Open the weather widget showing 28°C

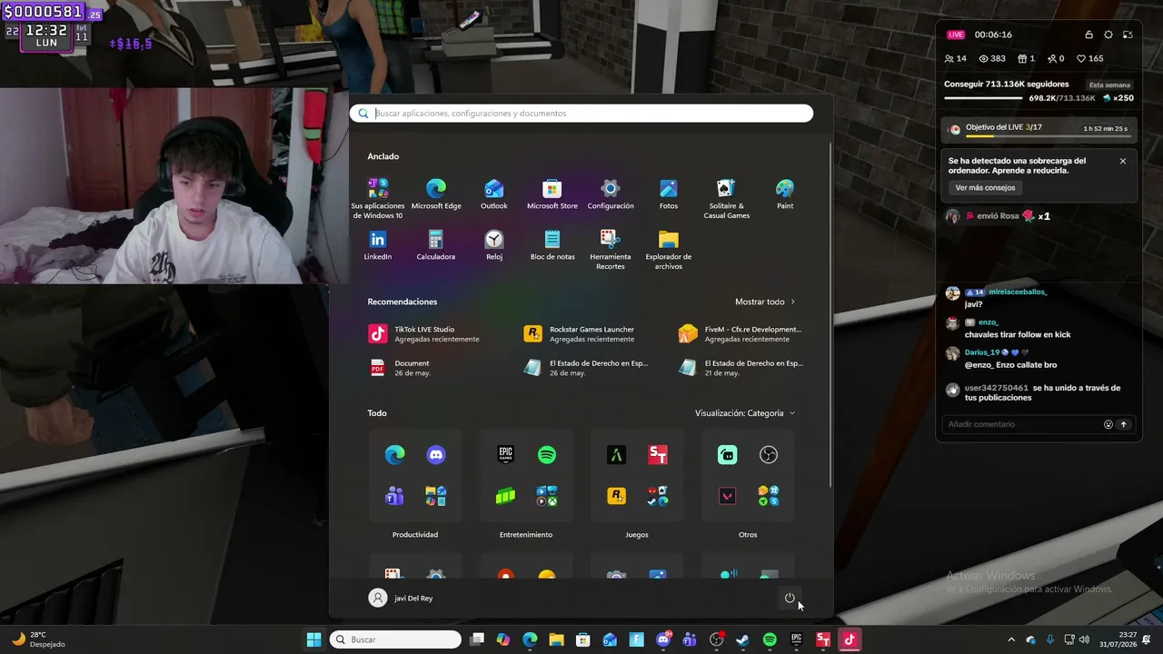point(38,639)
